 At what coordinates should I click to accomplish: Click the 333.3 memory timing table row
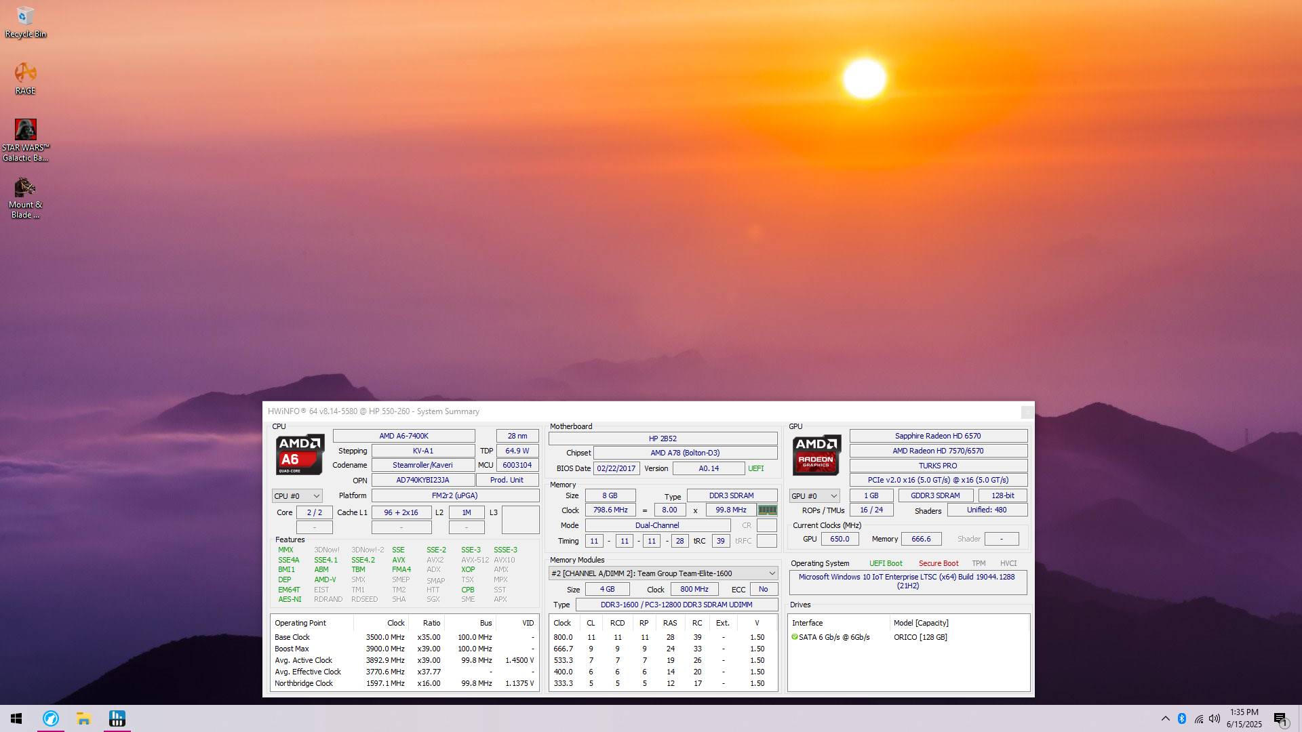tap(663, 683)
